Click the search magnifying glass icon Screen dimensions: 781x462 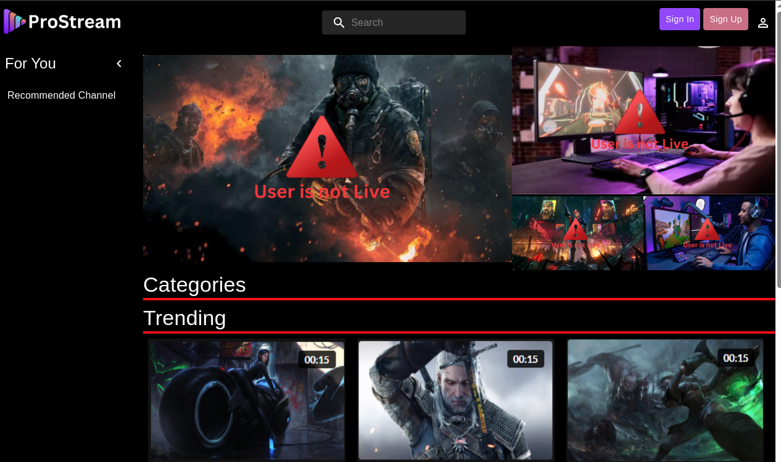[339, 22]
